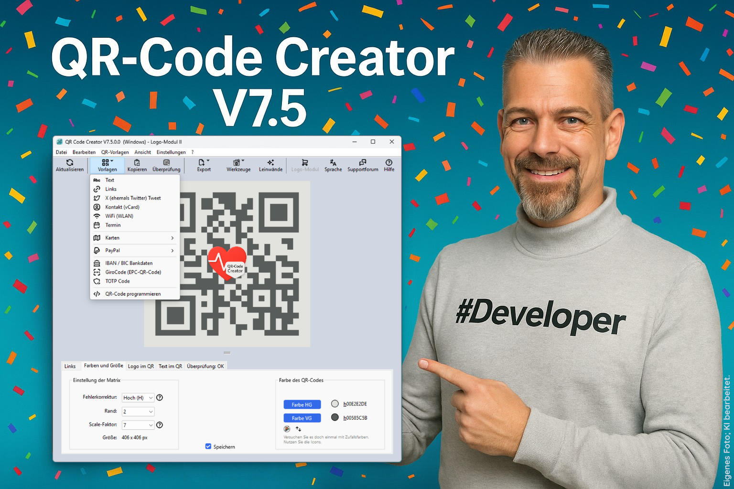
Task: Open the Überprüfung tool
Action: [x=166, y=163]
